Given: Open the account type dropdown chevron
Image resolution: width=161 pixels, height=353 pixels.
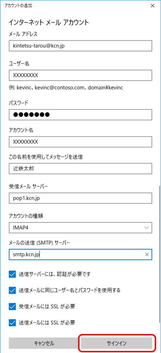Looking at the screenshot, I should click(147, 228).
